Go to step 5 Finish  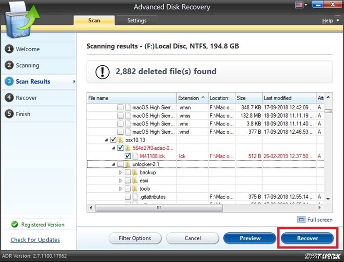coord(38,114)
